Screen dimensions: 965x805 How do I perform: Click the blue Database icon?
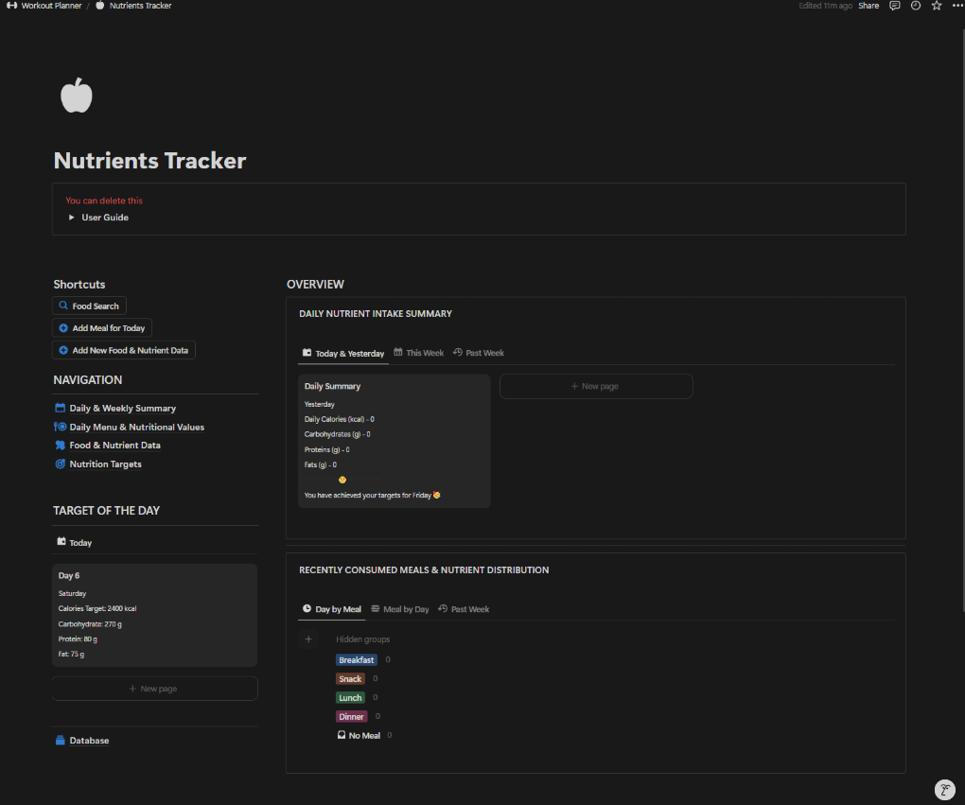click(x=61, y=741)
